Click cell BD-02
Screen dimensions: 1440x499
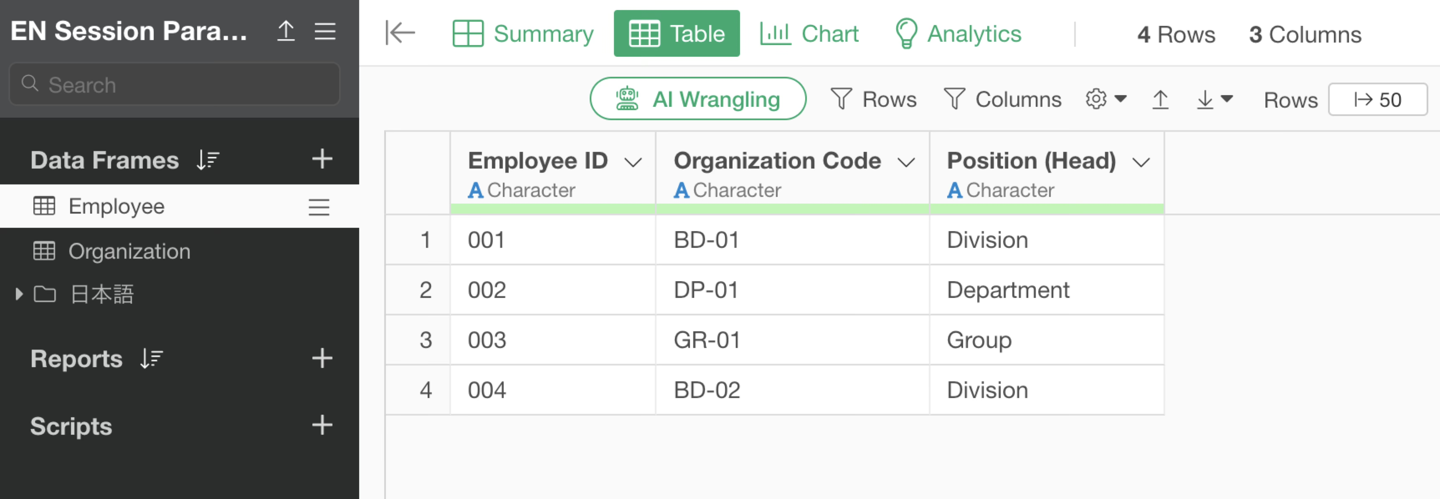pos(792,390)
